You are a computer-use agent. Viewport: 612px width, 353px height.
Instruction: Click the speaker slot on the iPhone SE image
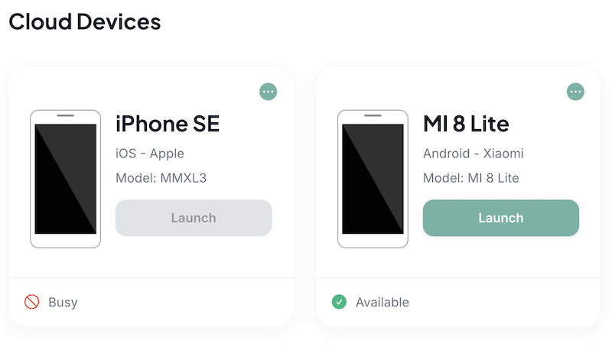coord(66,115)
